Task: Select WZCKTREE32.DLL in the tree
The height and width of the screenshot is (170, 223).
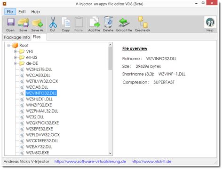Action: tap(42, 141)
